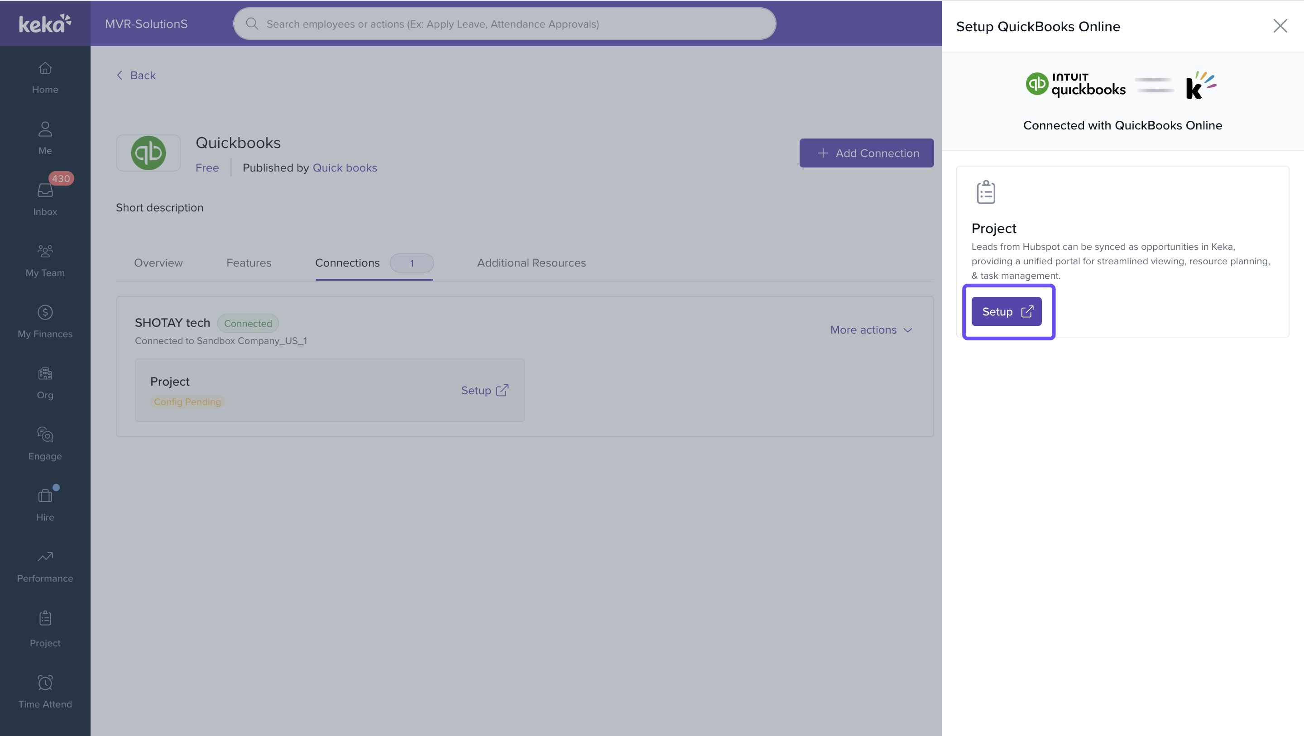The width and height of the screenshot is (1304, 736).
Task: Open Home from the sidebar
Action: point(45,77)
